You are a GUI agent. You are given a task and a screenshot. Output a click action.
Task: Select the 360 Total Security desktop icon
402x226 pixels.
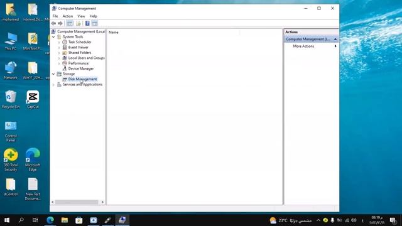click(11, 159)
